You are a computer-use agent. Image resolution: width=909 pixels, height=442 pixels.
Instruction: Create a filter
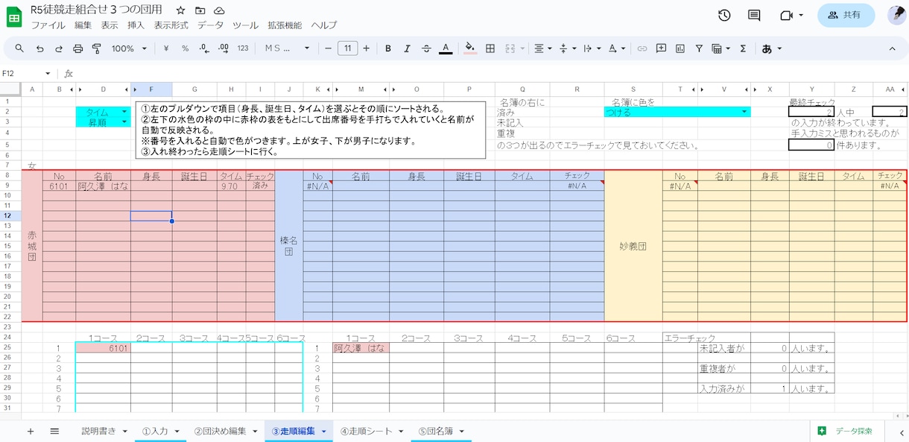pos(699,48)
